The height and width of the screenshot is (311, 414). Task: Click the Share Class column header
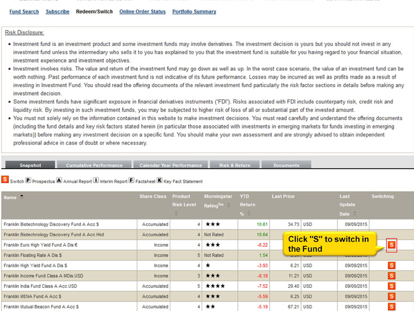click(153, 196)
